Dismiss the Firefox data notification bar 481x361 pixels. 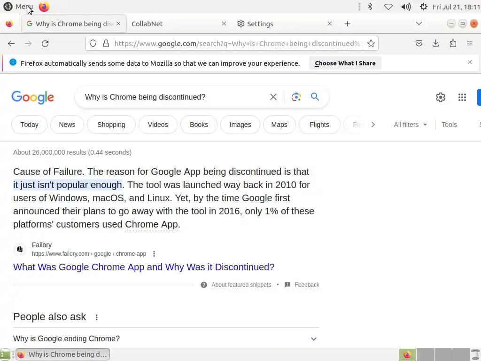[x=469, y=63]
